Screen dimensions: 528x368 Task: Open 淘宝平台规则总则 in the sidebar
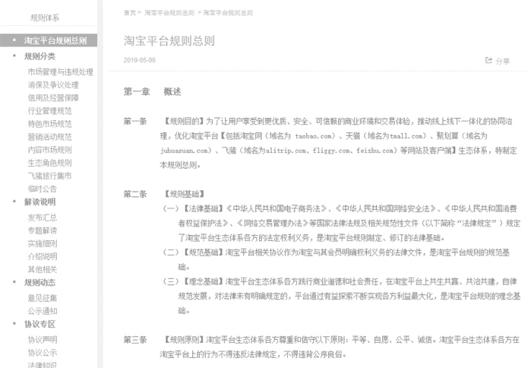pos(55,41)
